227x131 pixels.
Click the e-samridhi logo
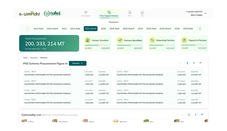[x=29, y=14]
